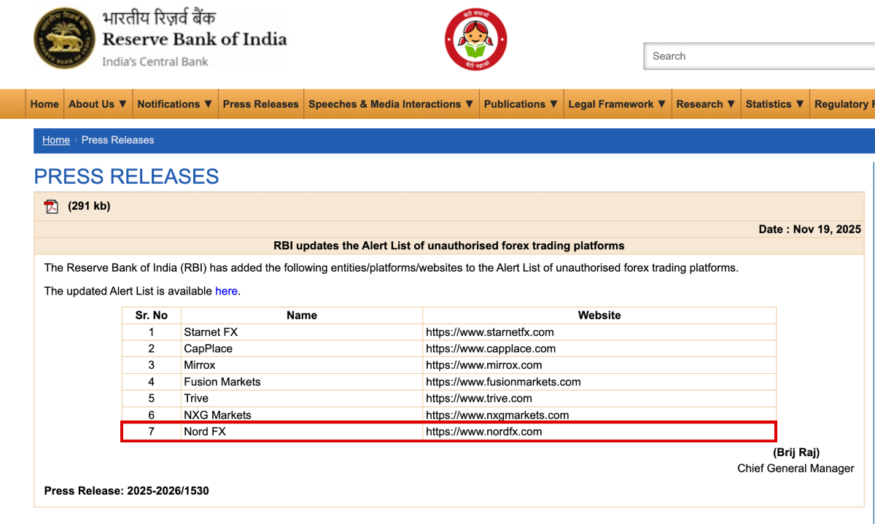Image resolution: width=875 pixels, height=524 pixels.
Task: Click https://www.mirrox.com cell
Action: click(x=599, y=365)
